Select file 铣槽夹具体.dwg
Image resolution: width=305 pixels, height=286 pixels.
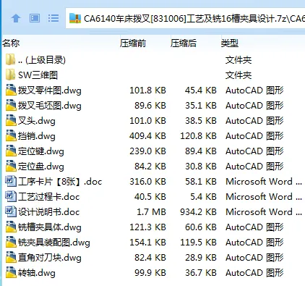coord(50,227)
